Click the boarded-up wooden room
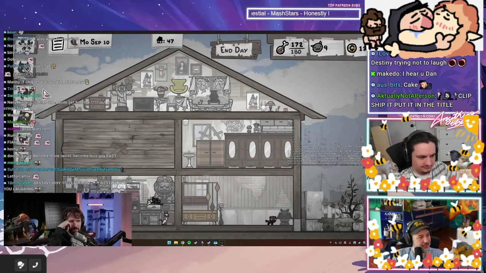This screenshot has width=486, height=273. 118,143
